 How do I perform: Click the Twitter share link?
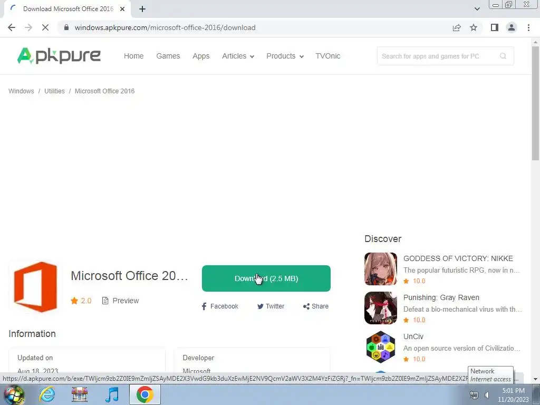click(x=271, y=306)
